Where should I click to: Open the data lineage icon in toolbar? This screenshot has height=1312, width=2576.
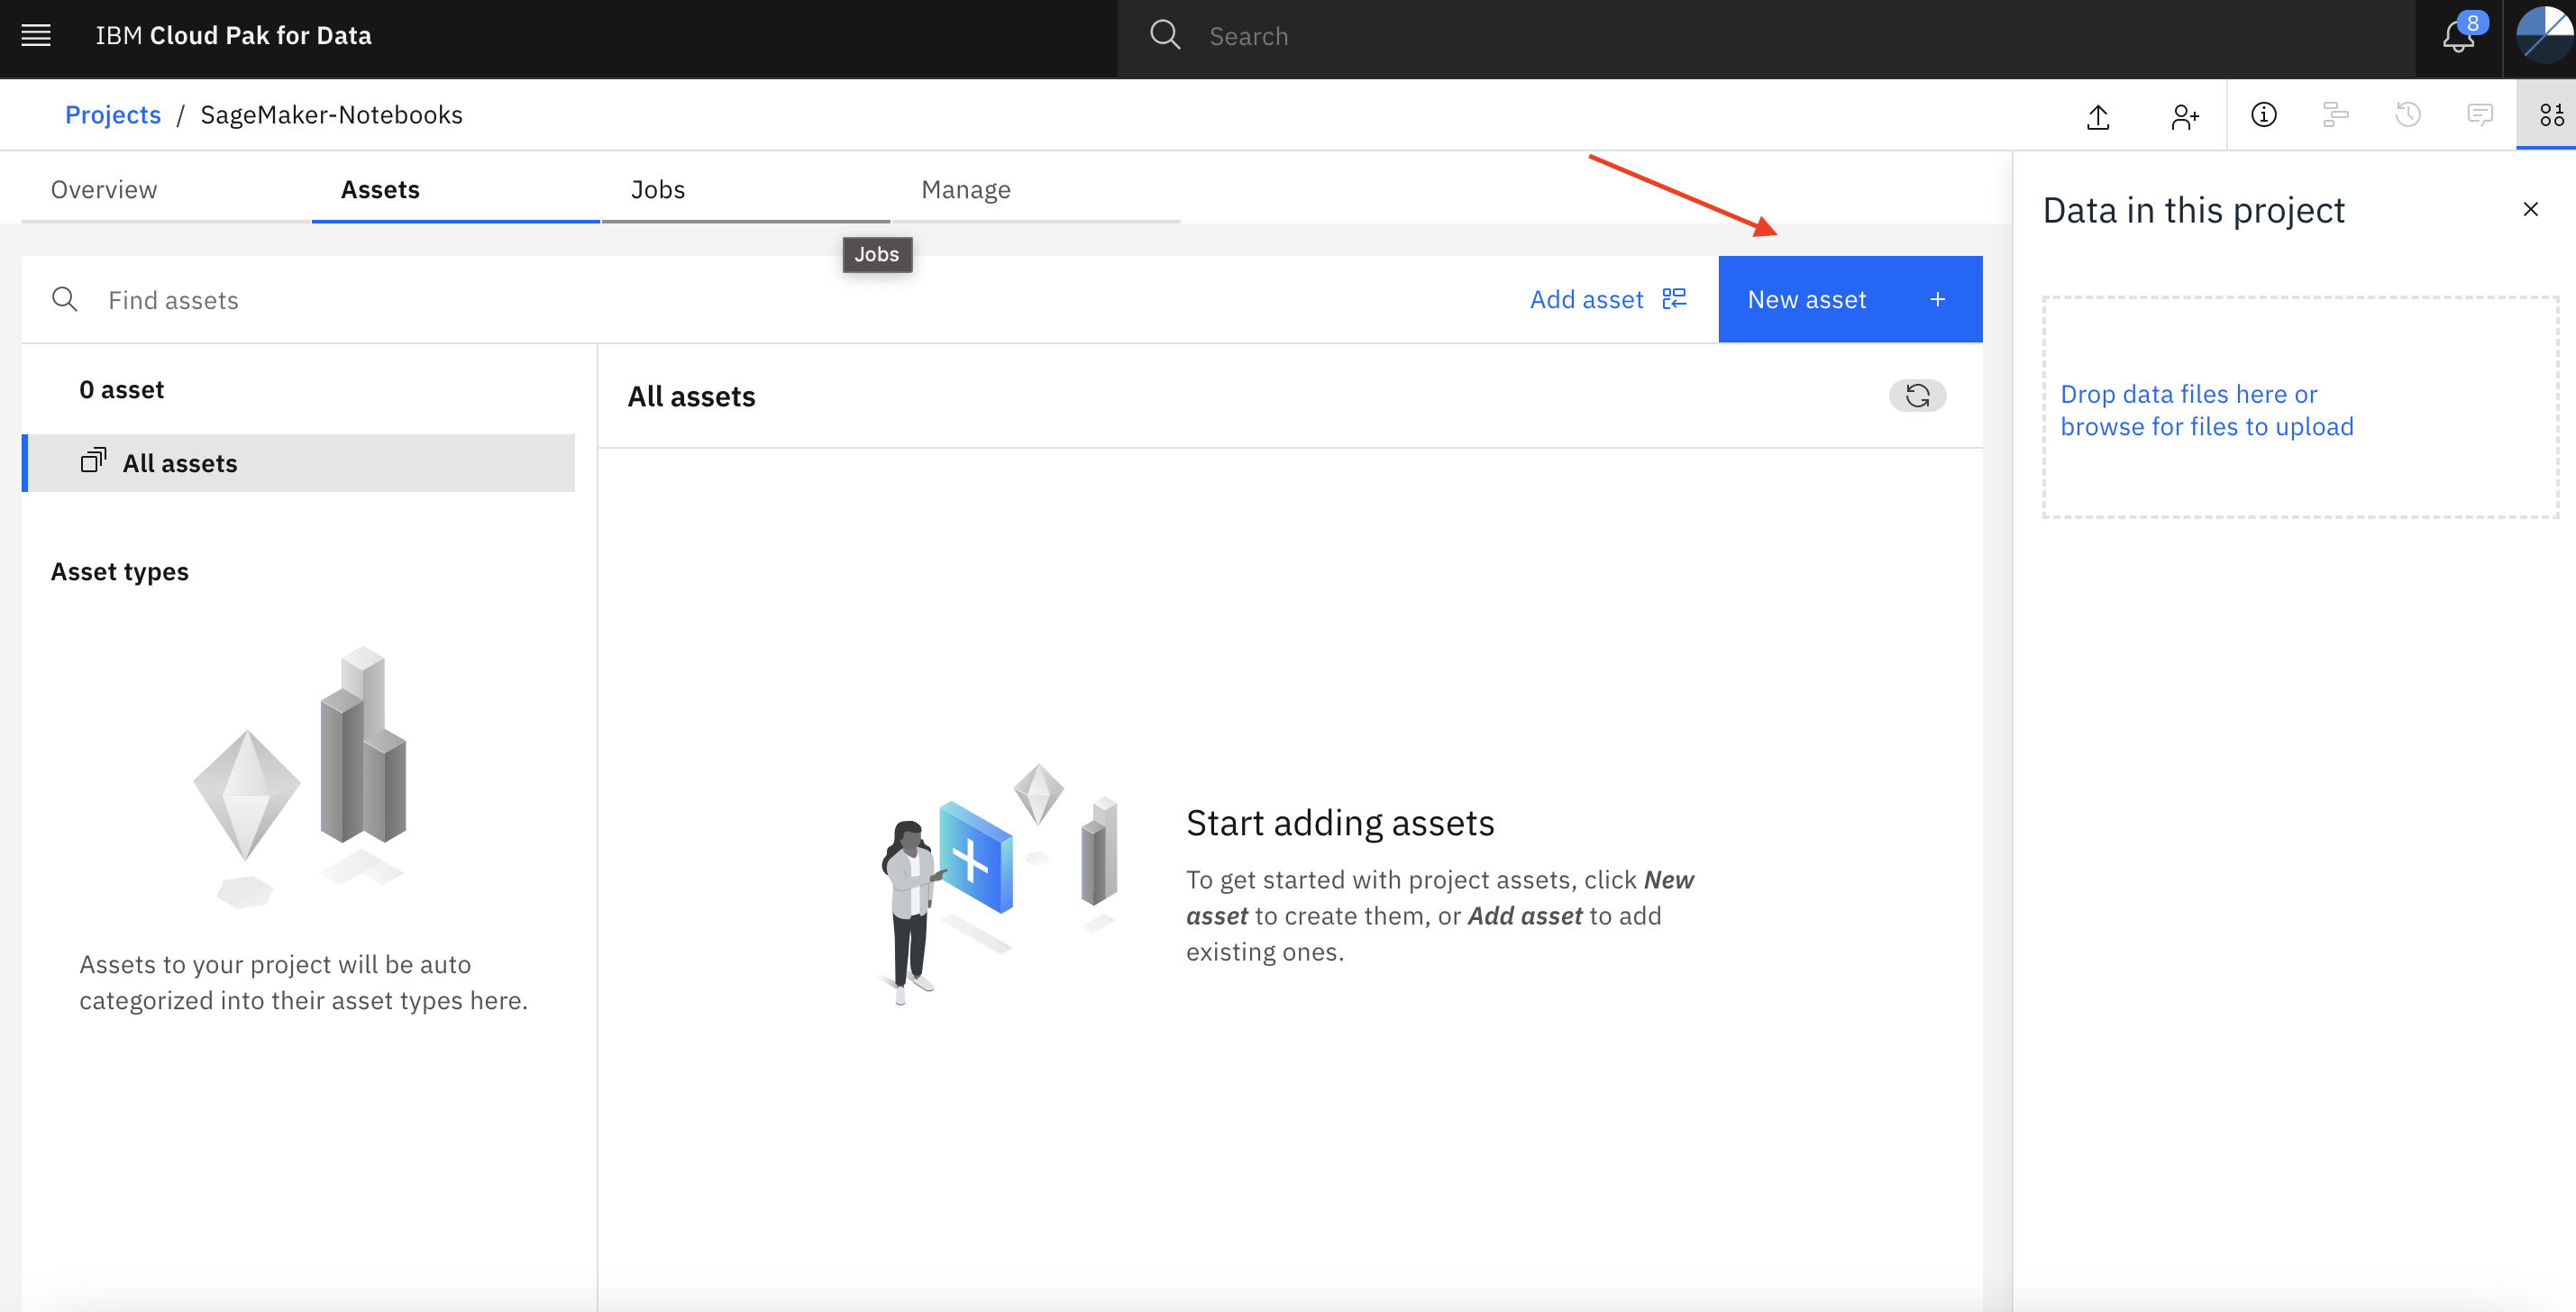tap(2335, 115)
